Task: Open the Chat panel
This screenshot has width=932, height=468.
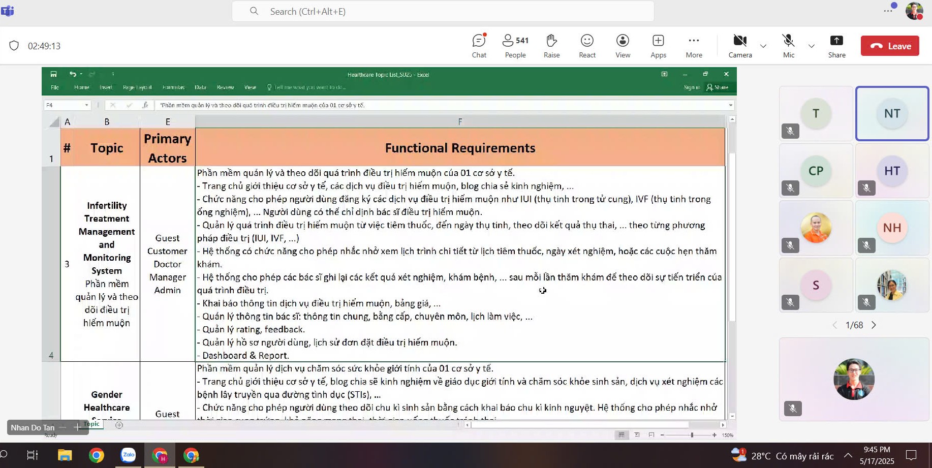Action: 479,46
